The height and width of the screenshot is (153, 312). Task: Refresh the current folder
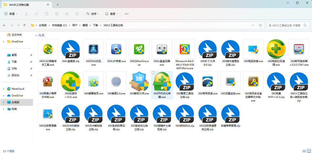(x=260, y=26)
